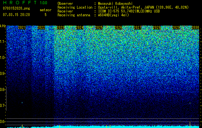The width and height of the screenshot is (202, 128).
Task: Click the meteor echo dot below 2030
Action: pos(190,103)
